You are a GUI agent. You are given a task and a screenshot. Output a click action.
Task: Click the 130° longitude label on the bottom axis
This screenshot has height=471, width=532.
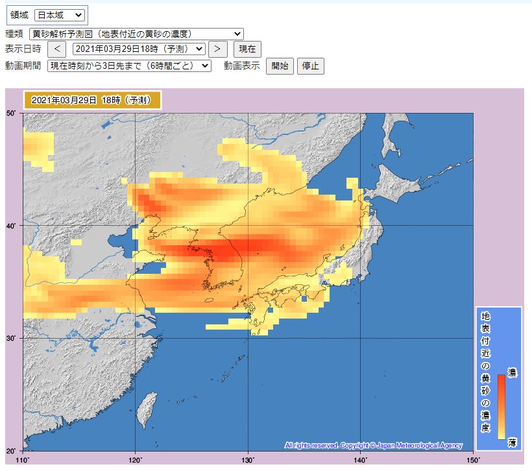coord(248,460)
